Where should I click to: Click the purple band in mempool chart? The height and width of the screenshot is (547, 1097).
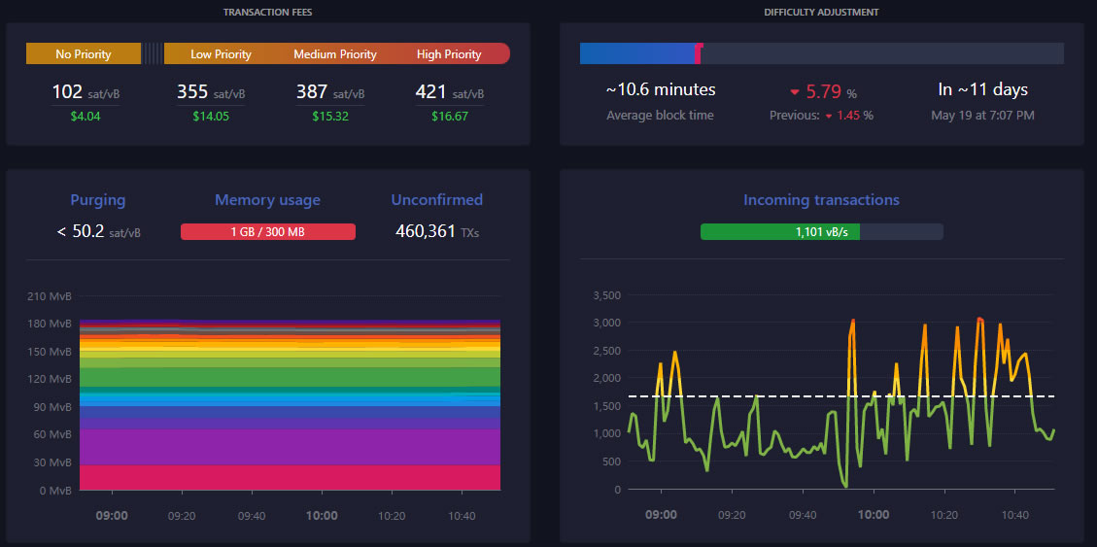pyautogui.click(x=290, y=447)
